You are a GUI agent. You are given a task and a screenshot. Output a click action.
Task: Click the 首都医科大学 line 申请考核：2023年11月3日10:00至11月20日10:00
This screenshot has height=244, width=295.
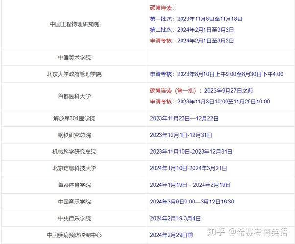pos(210,102)
